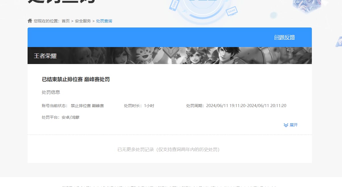Click the 您现在的位置 breadcrumb label
The height and width of the screenshot is (187, 342).
click(47, 21)
